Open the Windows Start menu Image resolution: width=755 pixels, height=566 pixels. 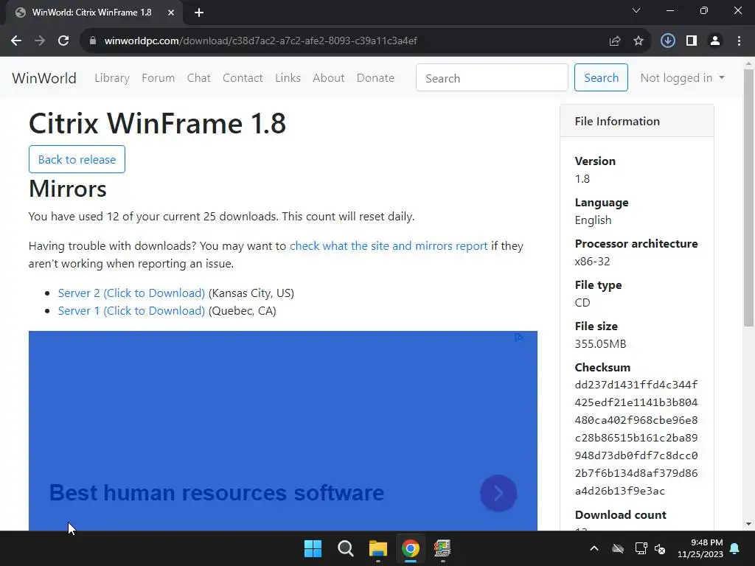coord(313,548)
